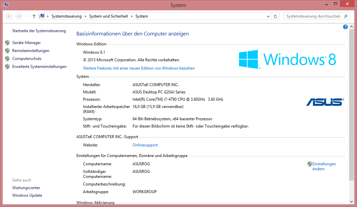This screenshot has width=357, height=207.
Task: Click the shield icon beside Geräte-Manager
Action: click(x=7, y=43)
